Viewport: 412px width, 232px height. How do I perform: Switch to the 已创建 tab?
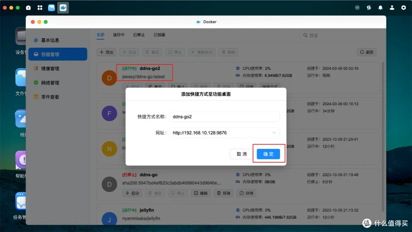[159, 35]
